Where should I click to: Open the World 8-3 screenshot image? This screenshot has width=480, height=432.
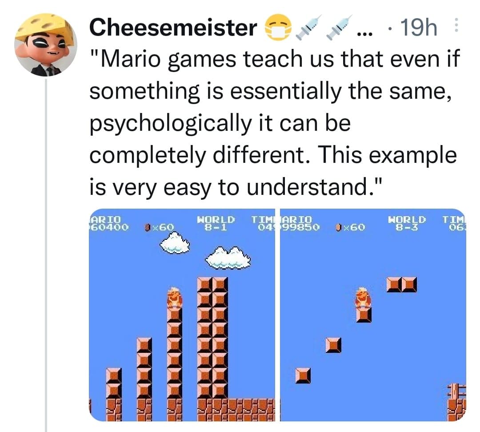(x=373, y=315)
